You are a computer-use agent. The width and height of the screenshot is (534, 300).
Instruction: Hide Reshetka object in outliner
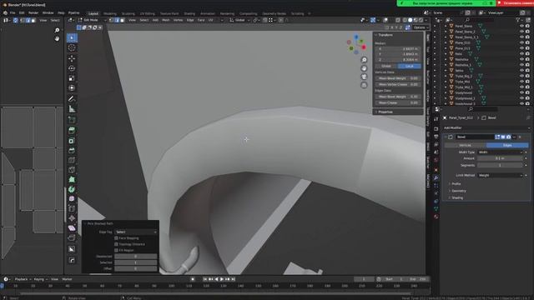coord(521,59)
